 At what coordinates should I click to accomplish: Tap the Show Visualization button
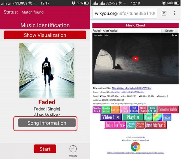(x=45, y=35)
